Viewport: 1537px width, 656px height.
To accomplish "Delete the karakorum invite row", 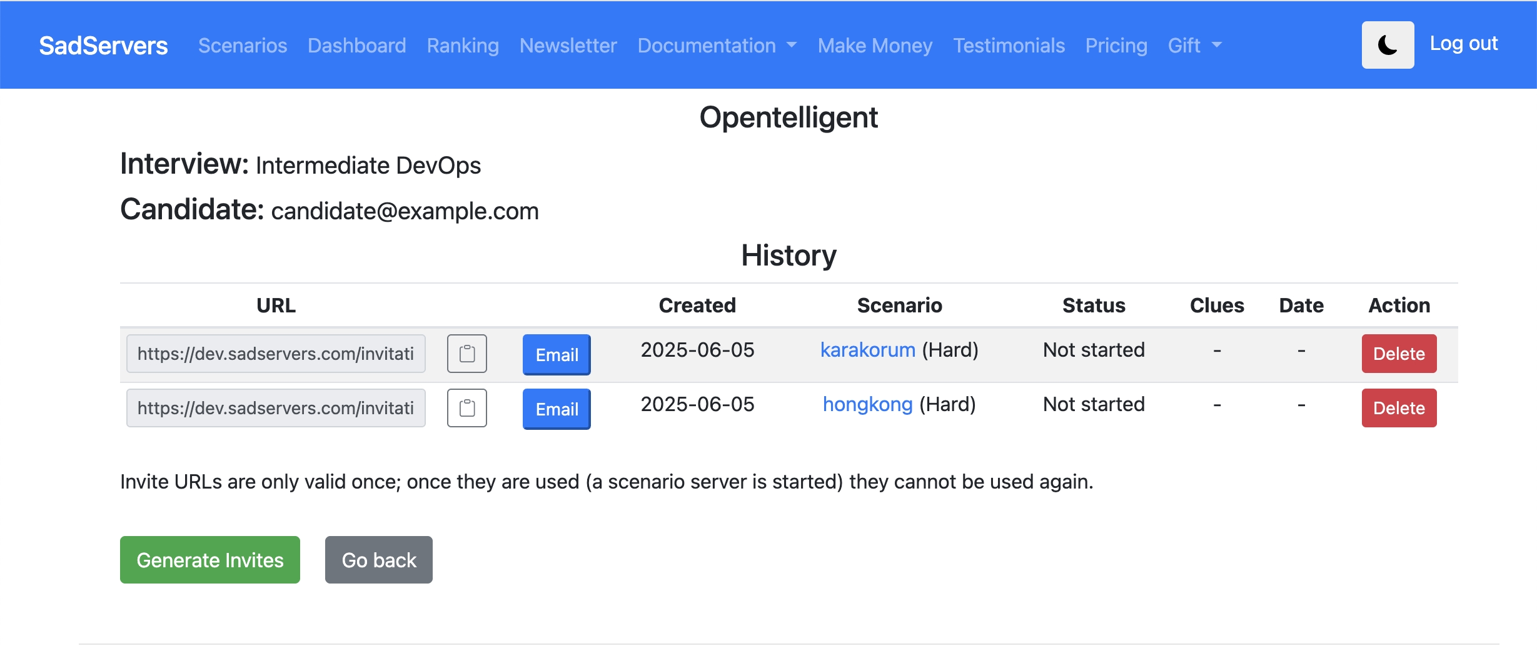I will tap(1399, 354).
